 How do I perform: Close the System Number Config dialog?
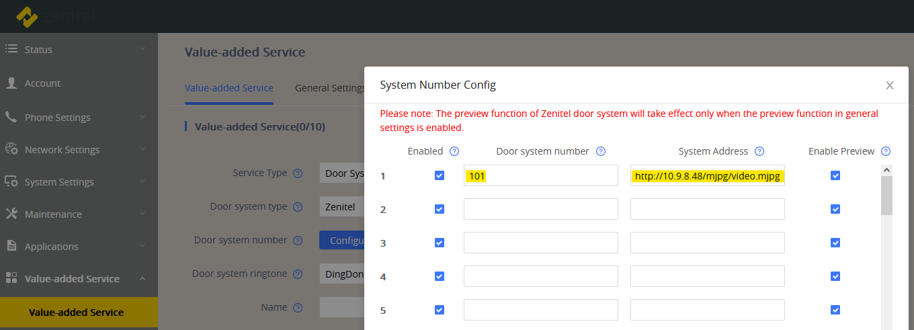890,85
